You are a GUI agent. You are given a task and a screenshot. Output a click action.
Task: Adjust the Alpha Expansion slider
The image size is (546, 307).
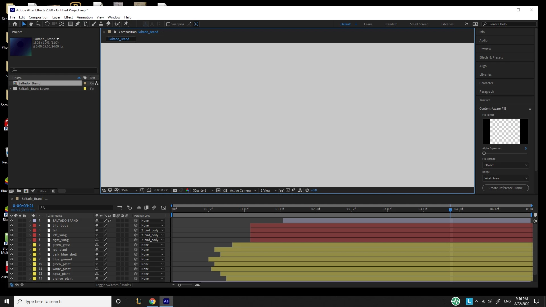click(484, 153)
